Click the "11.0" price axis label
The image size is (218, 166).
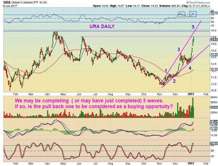pyautogui.click(x=214, y=84)
